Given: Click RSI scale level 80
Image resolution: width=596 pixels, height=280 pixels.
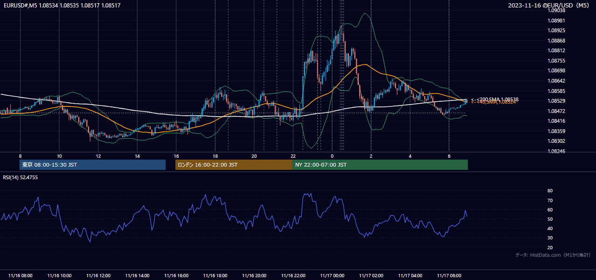Looking at the screenshot, I should coord(550,191).
